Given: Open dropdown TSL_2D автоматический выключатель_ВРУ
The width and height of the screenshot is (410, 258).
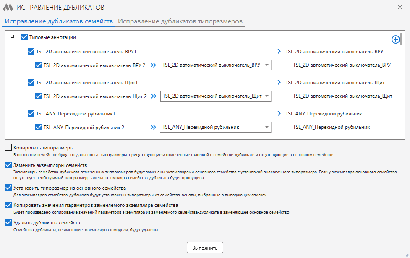Looking at the screenshot, I should click(215, 65).
